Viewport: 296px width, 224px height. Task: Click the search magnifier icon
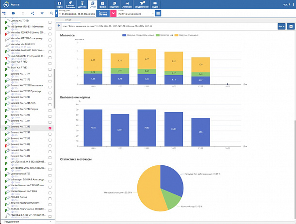[51, 13]
